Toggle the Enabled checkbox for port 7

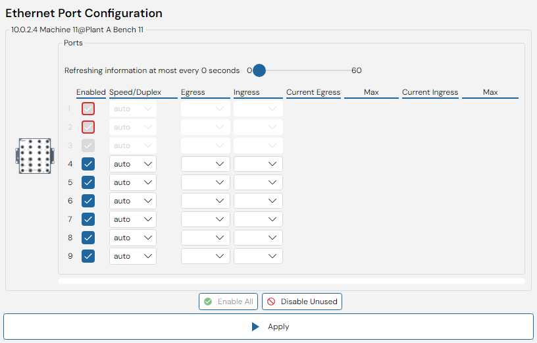(88, 219)
